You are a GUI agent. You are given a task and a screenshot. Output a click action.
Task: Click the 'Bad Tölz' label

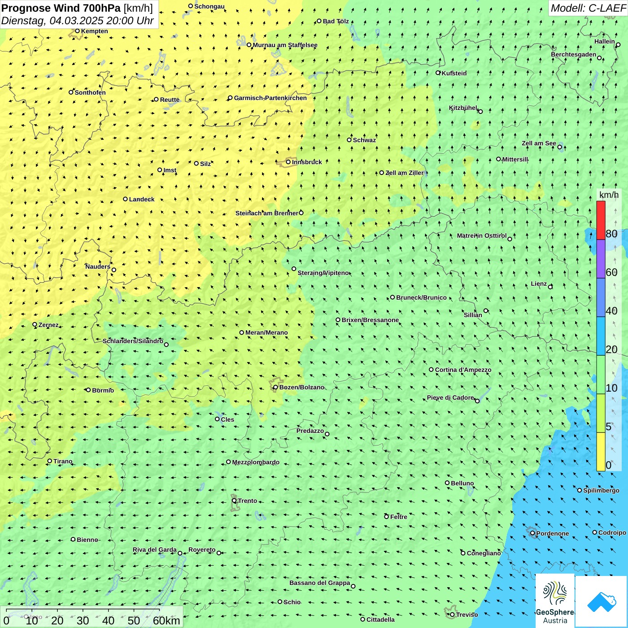pyautogui.click(x=336, y=21)
